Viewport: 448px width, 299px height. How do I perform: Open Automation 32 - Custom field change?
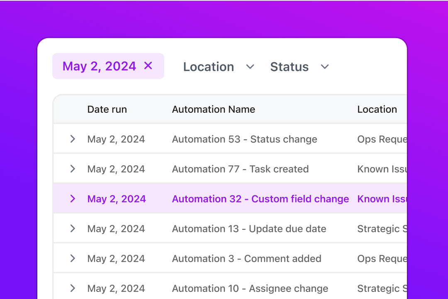[261, 199]
